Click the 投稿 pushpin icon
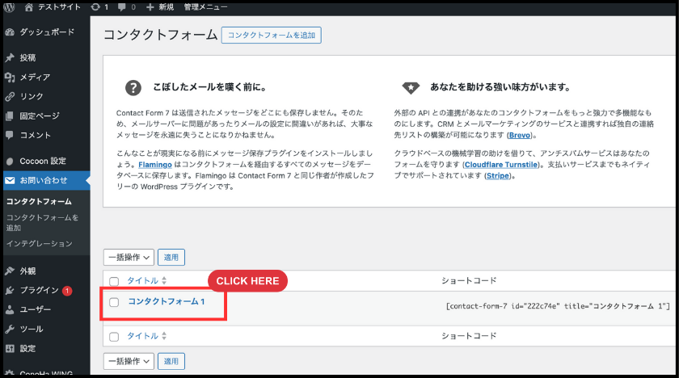Screen dimensions: 679x378 tap(10, 57)
